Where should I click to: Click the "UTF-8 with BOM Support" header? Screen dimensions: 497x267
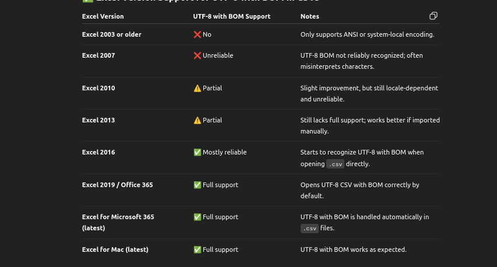[x=231, y=16]
